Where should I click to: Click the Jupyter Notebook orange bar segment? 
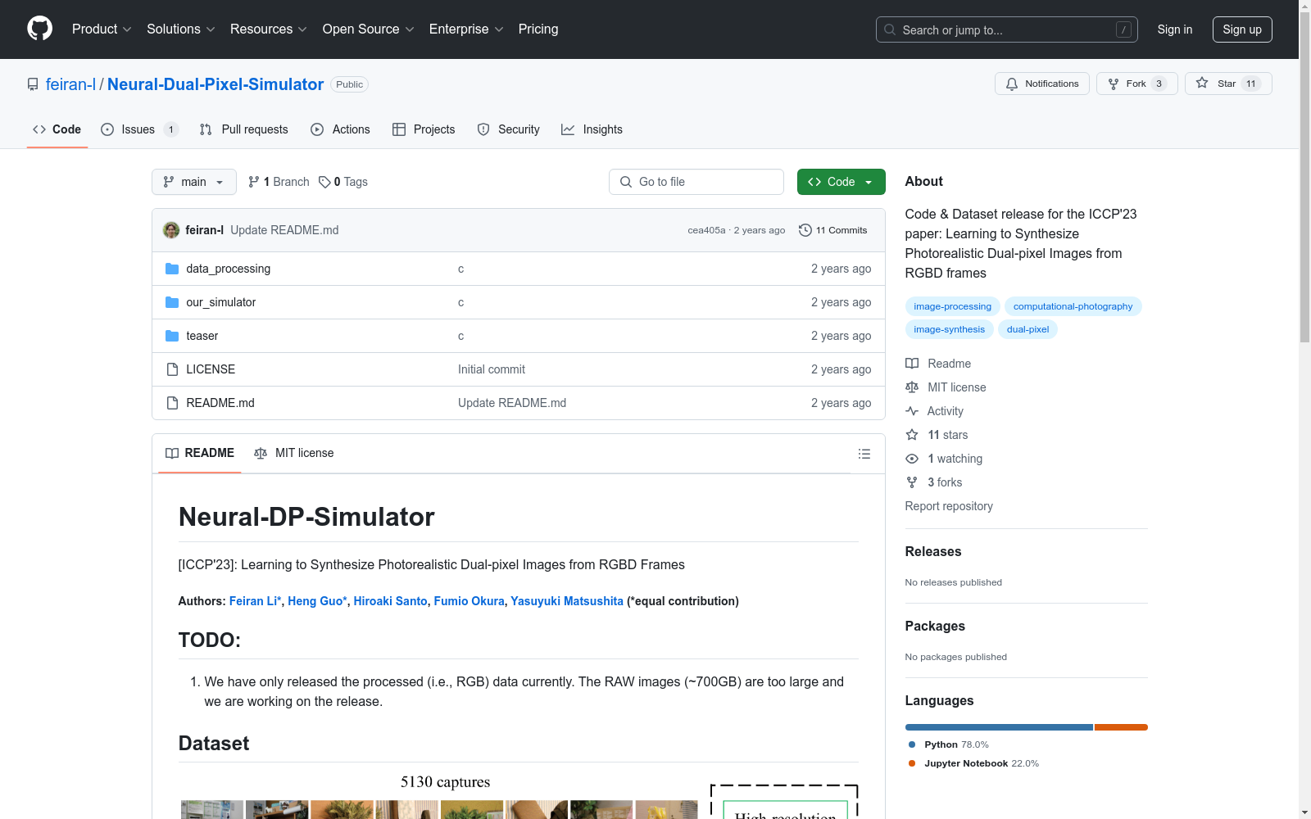click(1121, 727)
